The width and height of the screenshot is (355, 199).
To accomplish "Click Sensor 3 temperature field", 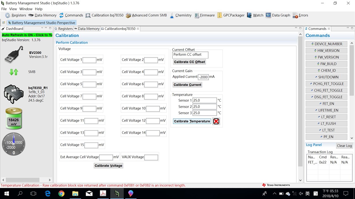I will pyautogui.click(x=205, y=113).
